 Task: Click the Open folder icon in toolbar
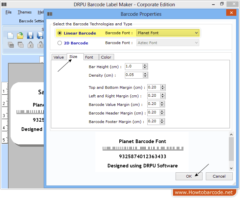coord(20,36)
